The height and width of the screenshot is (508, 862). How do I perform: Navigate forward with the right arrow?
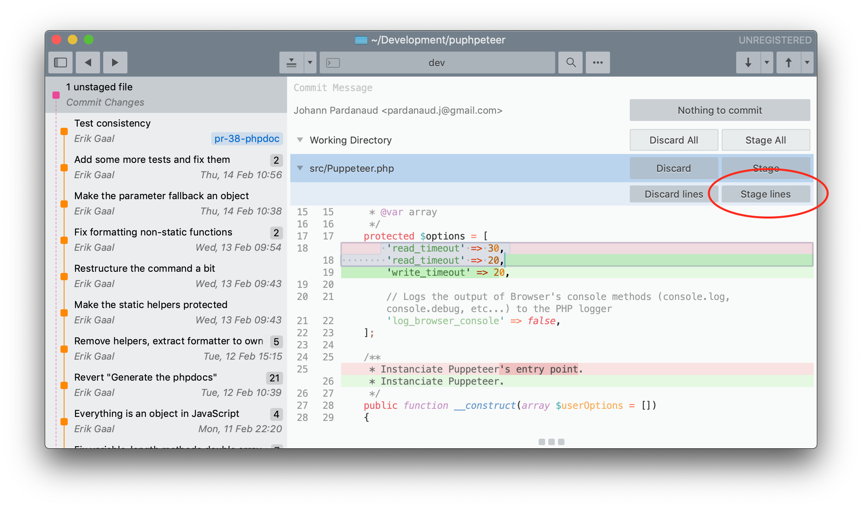[115, 62]
